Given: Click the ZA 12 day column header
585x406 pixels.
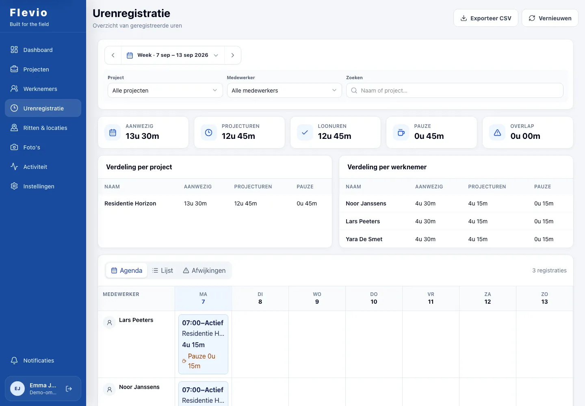Looking at the screenshot, I should coord(487,298).
